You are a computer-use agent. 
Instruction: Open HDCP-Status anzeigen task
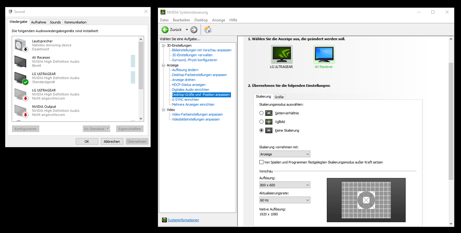tap(189, 85)
